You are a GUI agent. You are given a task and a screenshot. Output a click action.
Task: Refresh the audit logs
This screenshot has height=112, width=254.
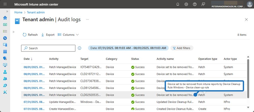coord(30,35)
